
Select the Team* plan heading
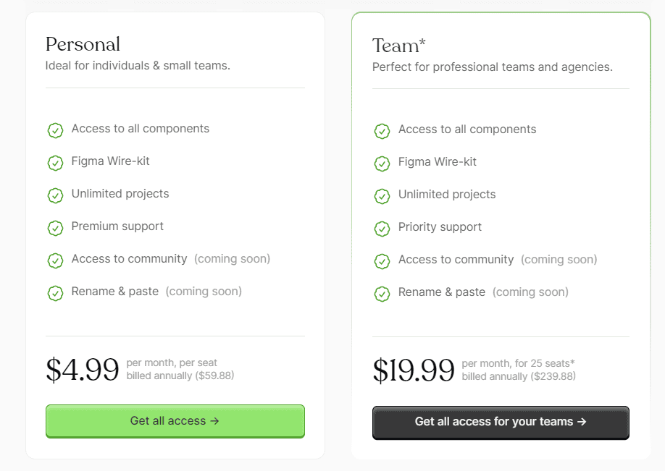pyautogui.click(x=398, y=44)
